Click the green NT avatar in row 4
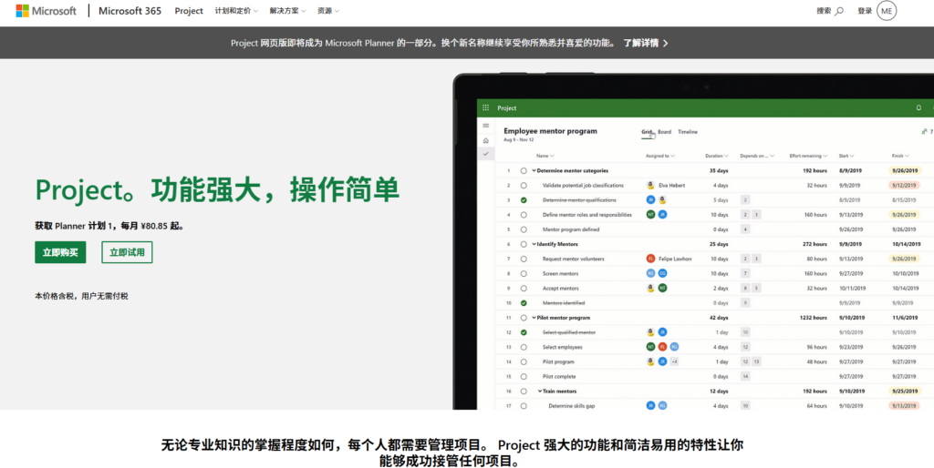The image size is (934, 468). (x=650, y=214)
